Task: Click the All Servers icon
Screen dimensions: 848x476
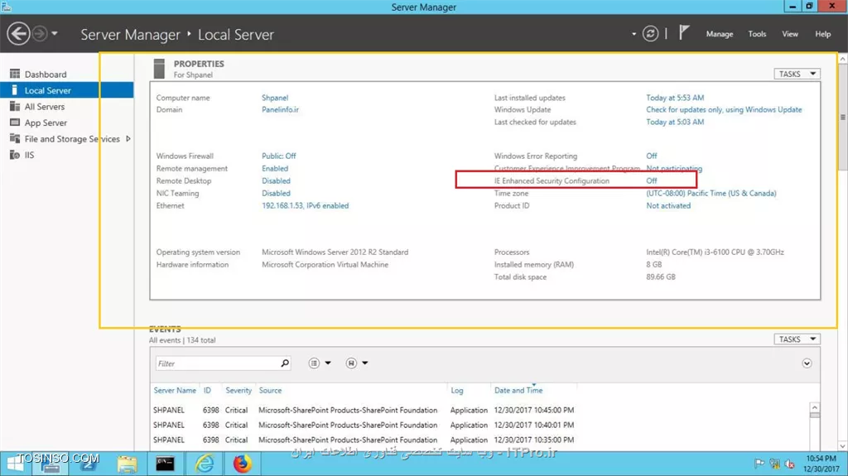Action: click(x=15, y=107)
